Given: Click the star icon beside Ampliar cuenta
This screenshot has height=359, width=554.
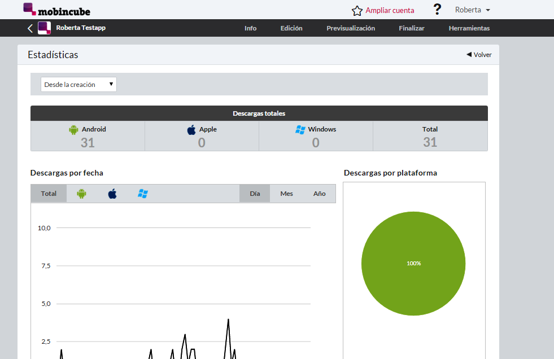Looking at the screenshot, I should (357, 11).
